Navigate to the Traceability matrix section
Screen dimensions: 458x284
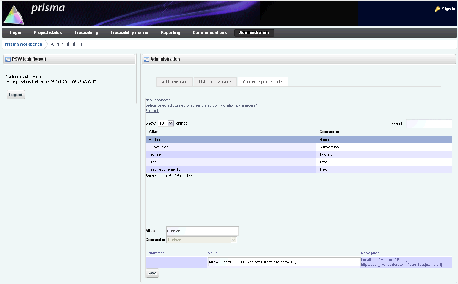[129, 32]
